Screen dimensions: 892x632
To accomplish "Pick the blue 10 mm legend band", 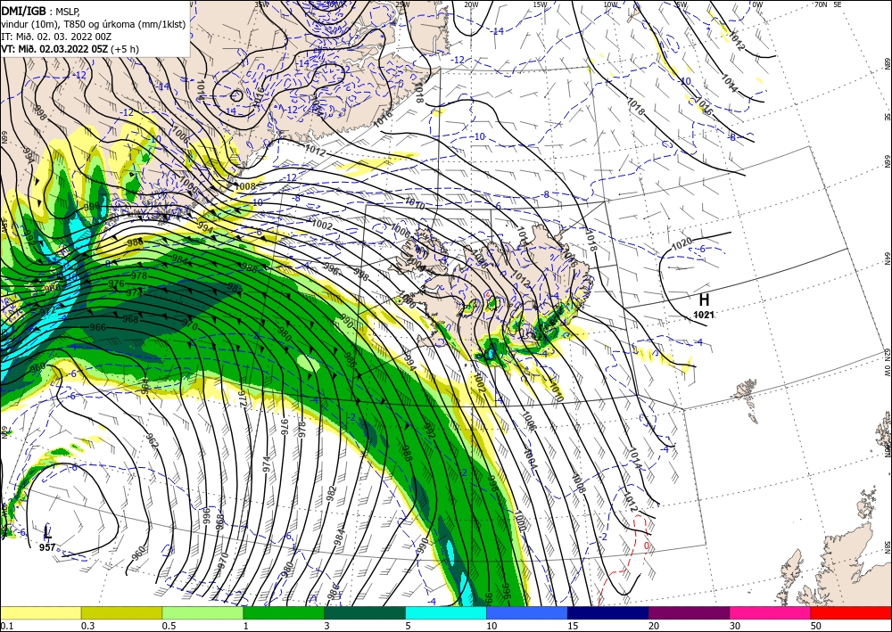I will point(527,612).
